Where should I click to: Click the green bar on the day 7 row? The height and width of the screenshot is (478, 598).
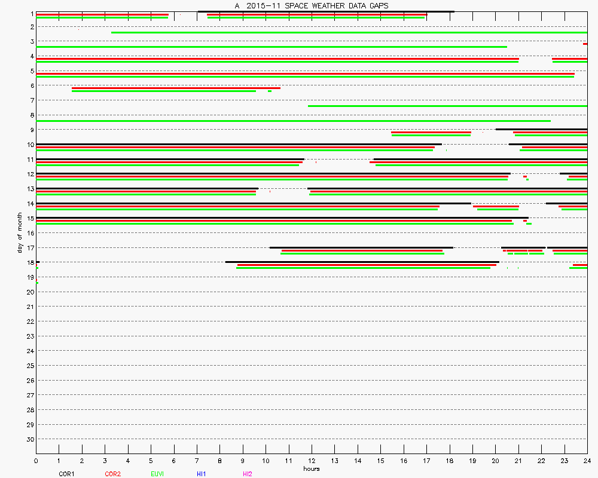pos(447,106)
